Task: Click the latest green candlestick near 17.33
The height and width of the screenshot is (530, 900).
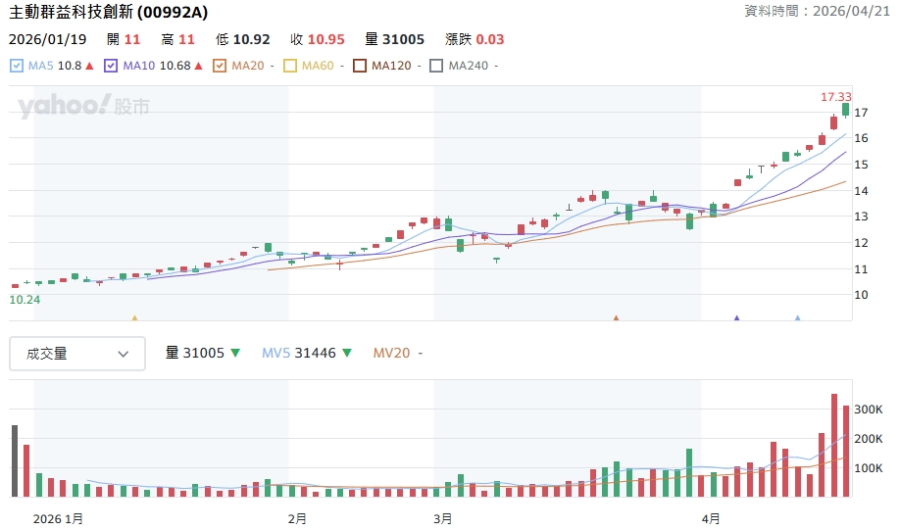Action: pos(845,110)
